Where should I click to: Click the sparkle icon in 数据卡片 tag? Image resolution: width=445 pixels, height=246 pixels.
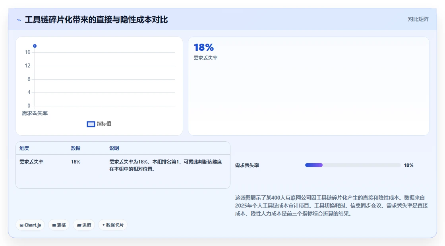(x=104, y=225)
